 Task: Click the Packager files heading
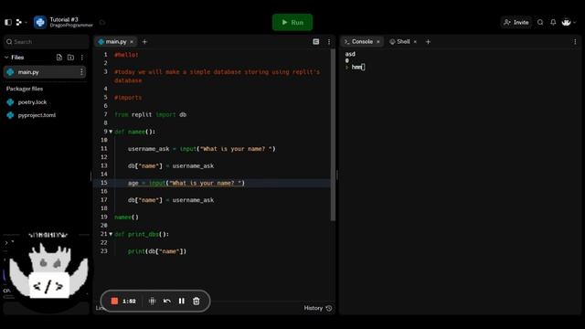(x=25, y=89)
